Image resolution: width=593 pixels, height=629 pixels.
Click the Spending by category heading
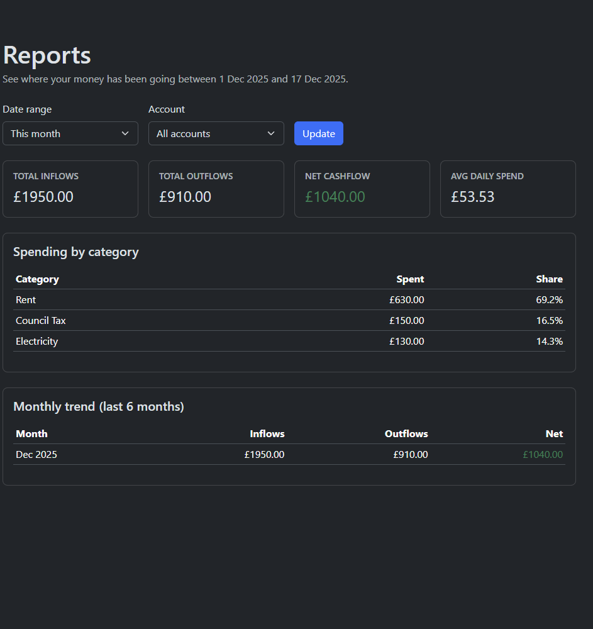(76, 252)
